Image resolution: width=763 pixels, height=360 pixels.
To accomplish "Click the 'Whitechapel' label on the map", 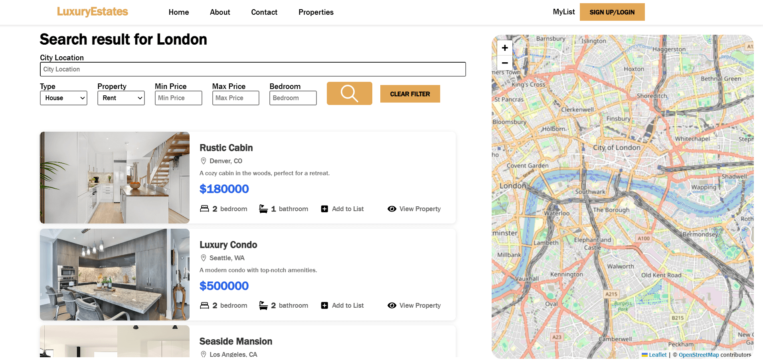I will [x=692, y=139].
